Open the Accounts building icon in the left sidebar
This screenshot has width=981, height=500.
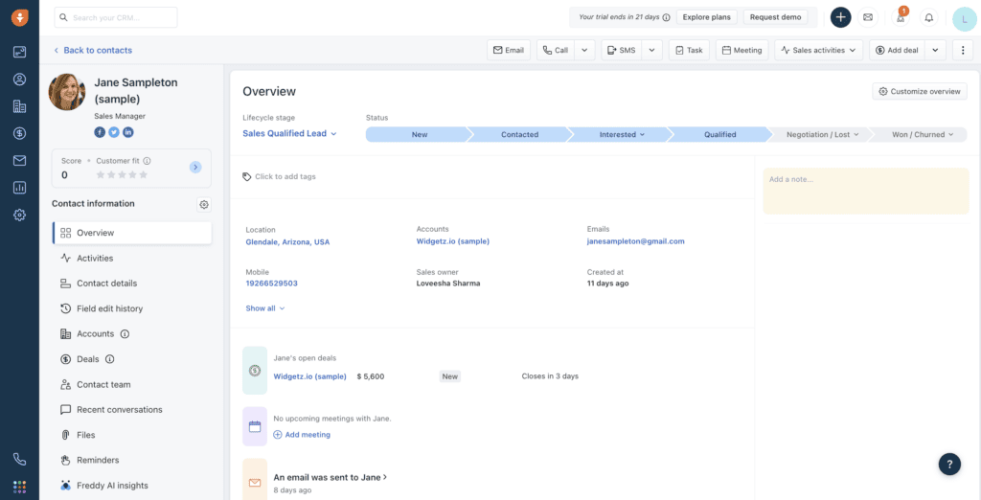point(19,106)
